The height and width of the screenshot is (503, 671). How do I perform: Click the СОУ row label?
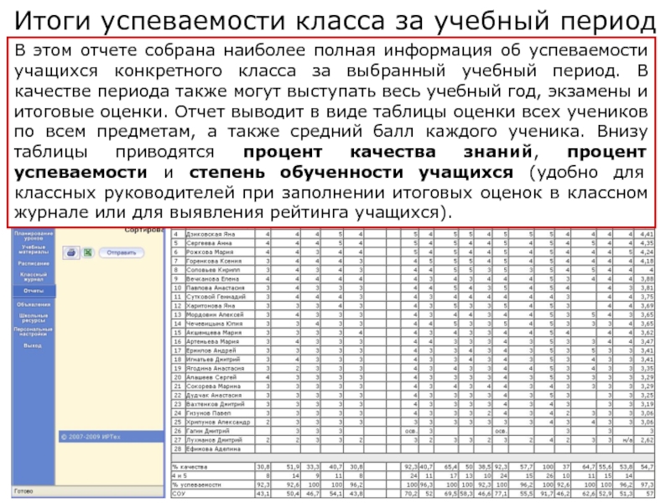[178, 494]
